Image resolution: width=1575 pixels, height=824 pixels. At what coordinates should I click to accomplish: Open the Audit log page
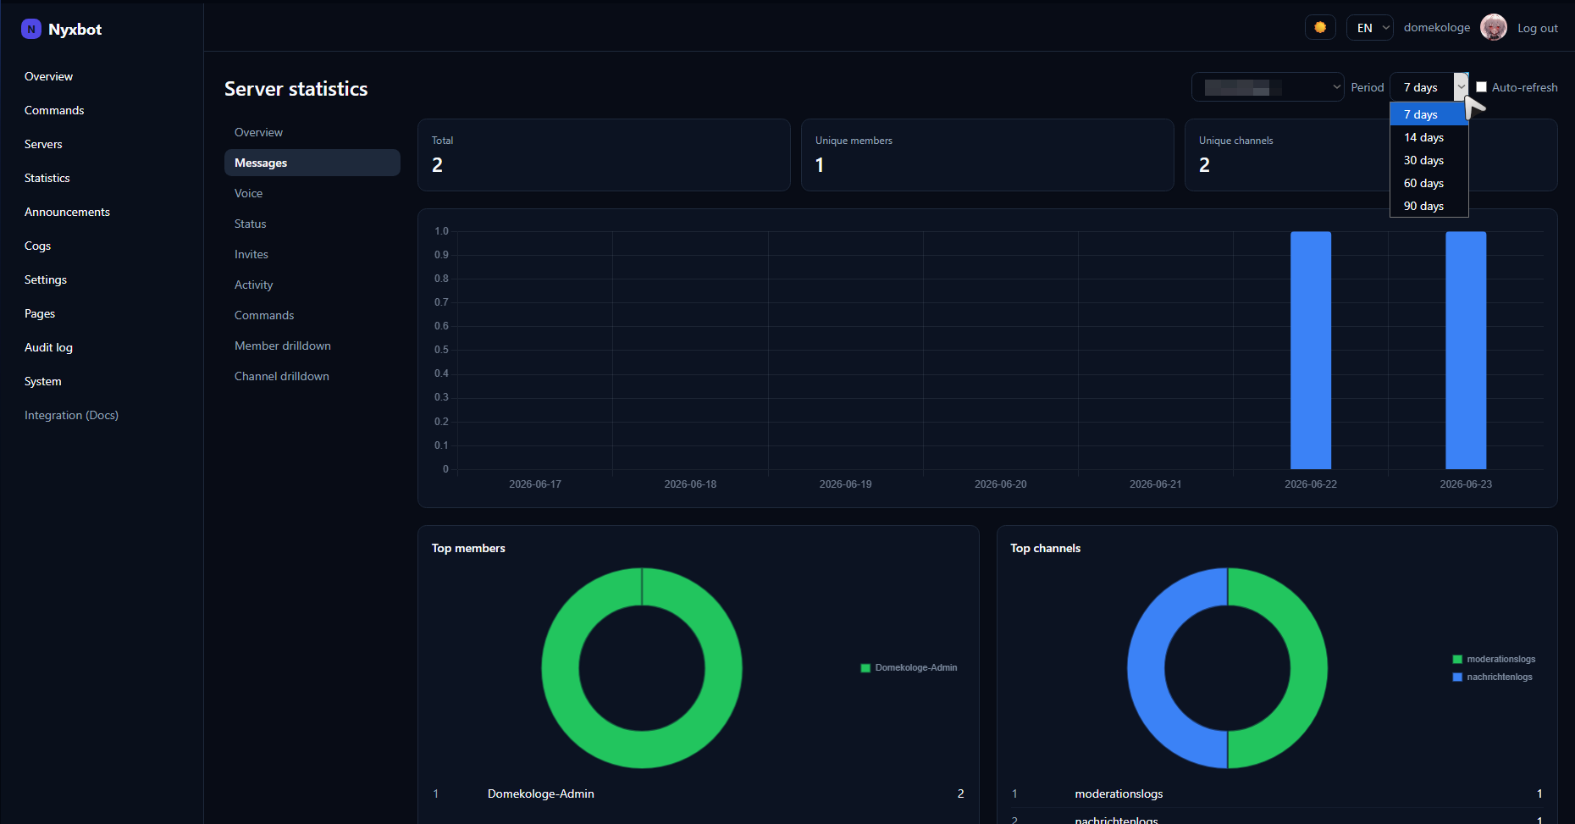pos(48,347)
